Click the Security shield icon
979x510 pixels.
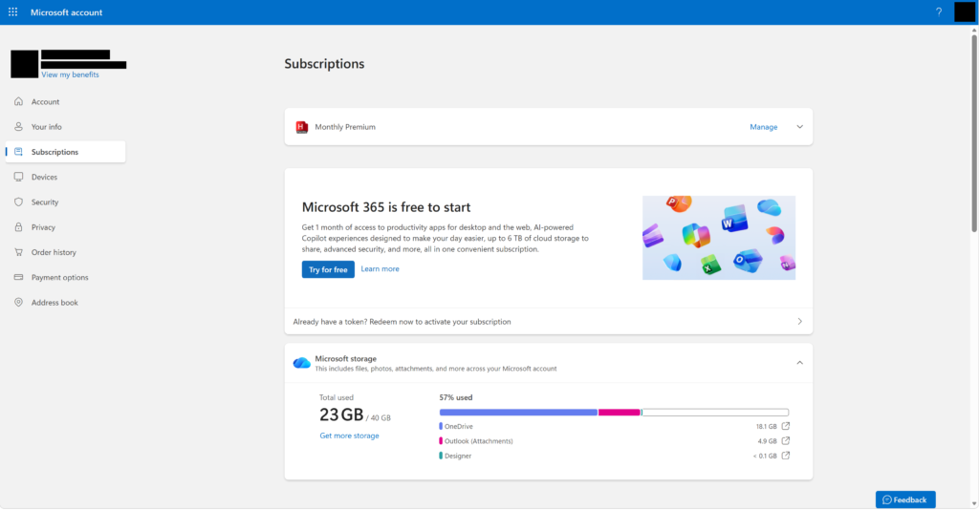pos(19,202)
